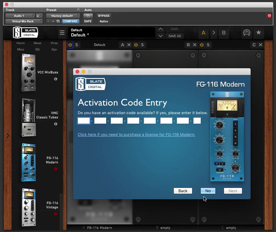Open the Harm module category
Viewport: 276px width, 232px height.
coord(21,43)
